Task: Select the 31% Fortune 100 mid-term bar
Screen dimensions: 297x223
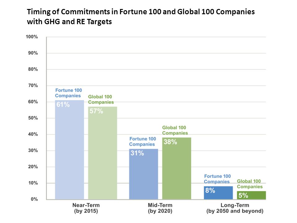Action: coord(144,174)
